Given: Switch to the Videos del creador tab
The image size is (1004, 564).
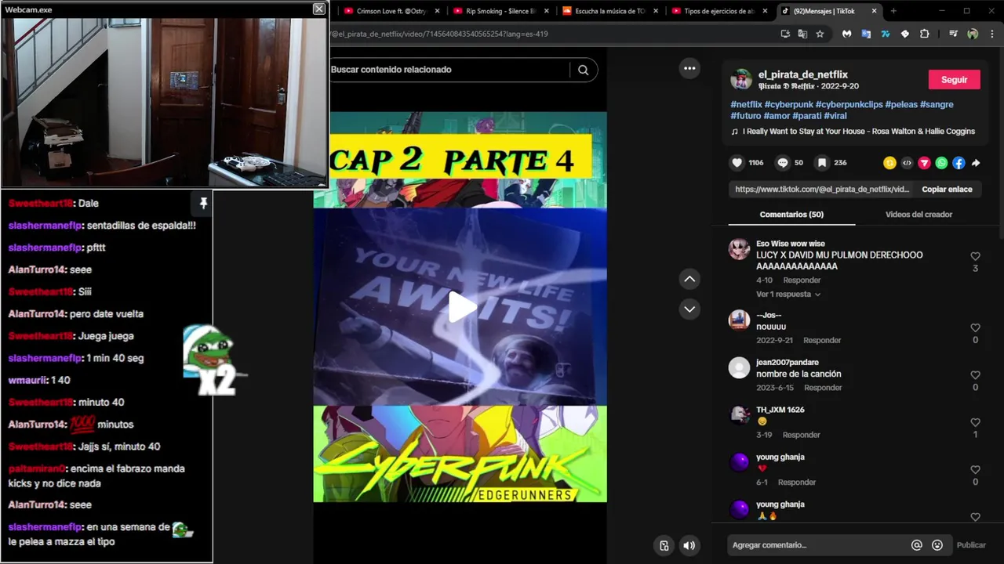Looking at the screenshot, I should [919, 215].
